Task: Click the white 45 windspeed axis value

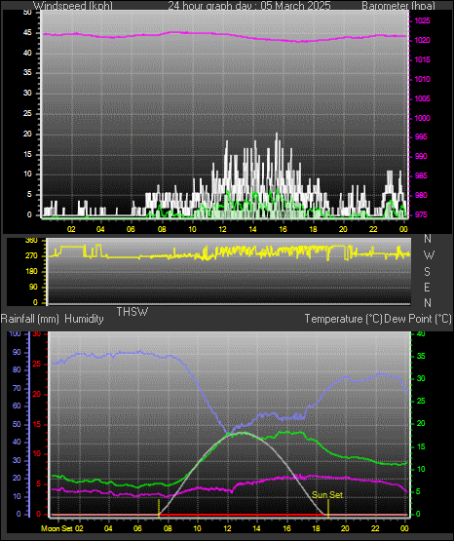Action: 27,33
